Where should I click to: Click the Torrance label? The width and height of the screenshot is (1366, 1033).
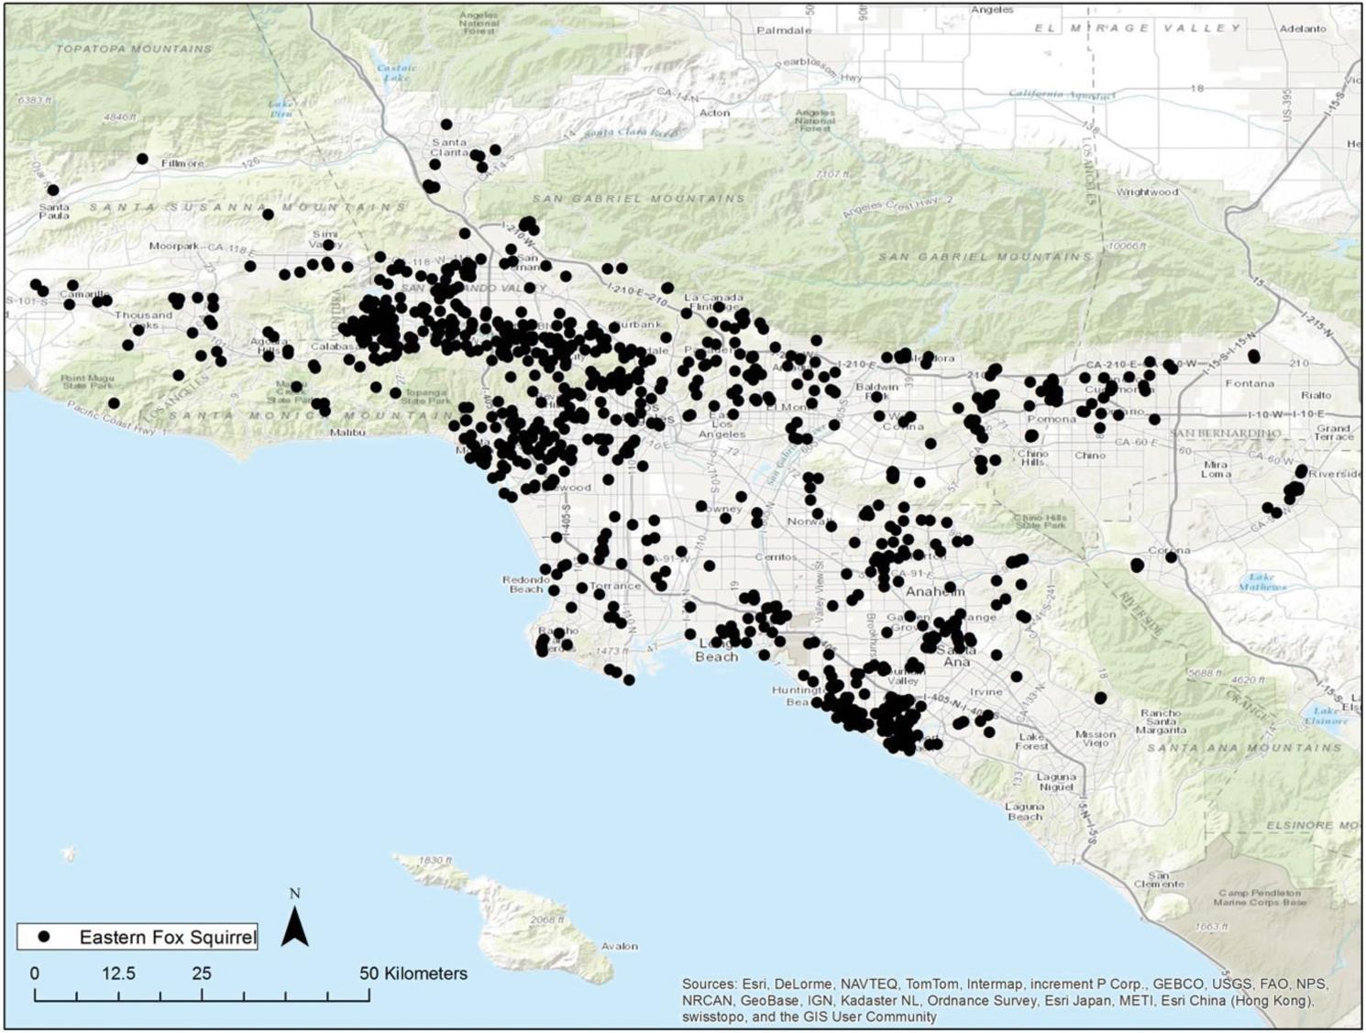tap(615, 586)
